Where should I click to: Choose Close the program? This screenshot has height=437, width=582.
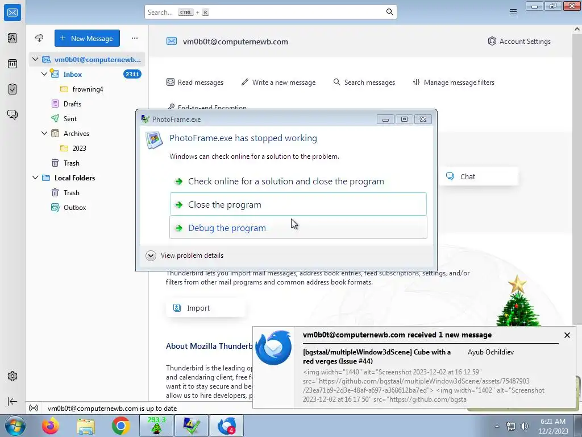tap(298, 204)
